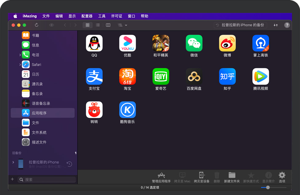Screen dimensions: 300x195
Task: Open the QQ app icon
Action: 94,43
